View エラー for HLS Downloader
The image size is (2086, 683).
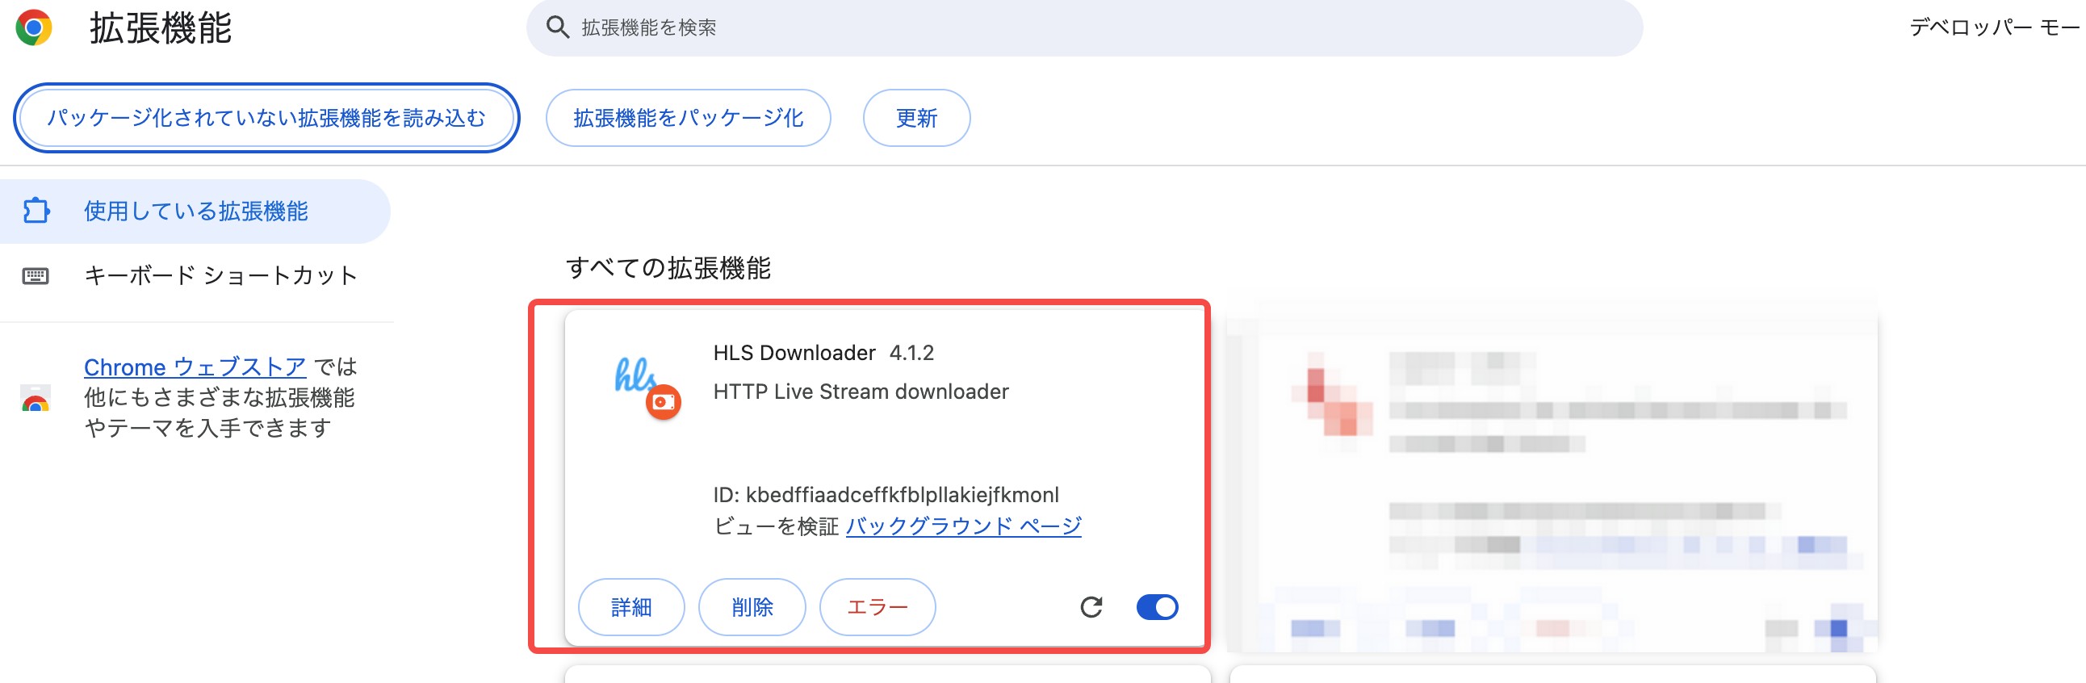(878, 607)
